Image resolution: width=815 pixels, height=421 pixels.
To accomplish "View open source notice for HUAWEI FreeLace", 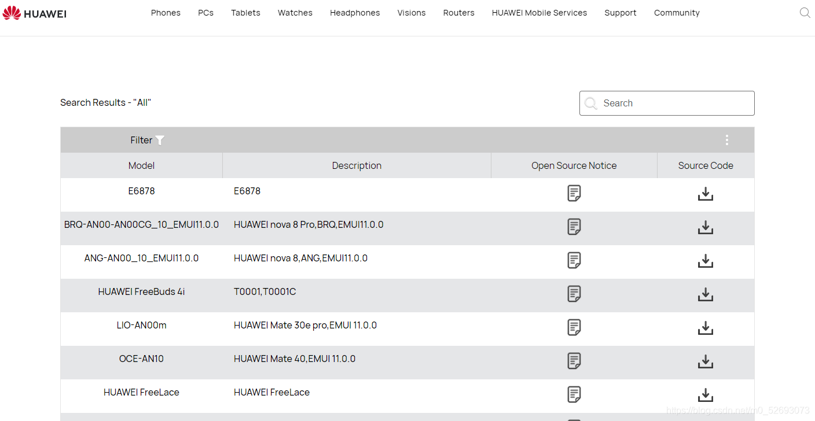I will tap(574, 394).
